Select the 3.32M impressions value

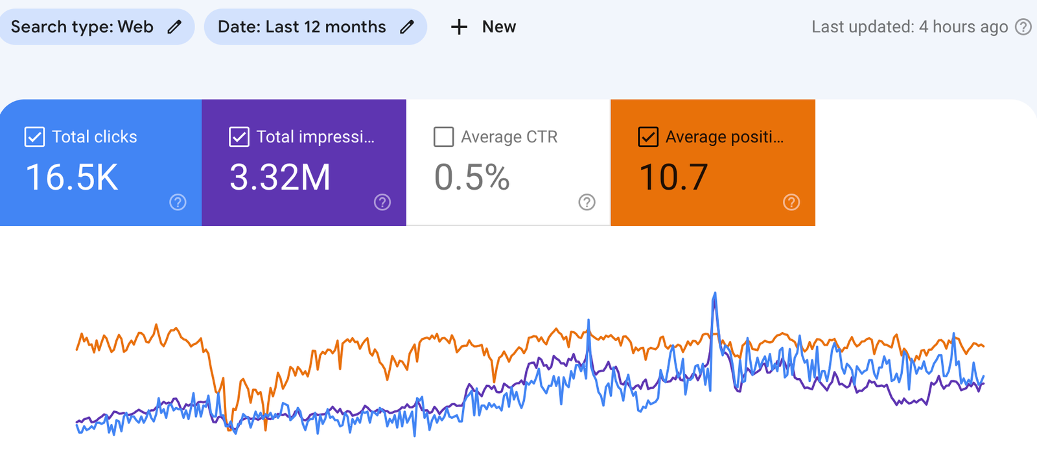coord(280,177)
